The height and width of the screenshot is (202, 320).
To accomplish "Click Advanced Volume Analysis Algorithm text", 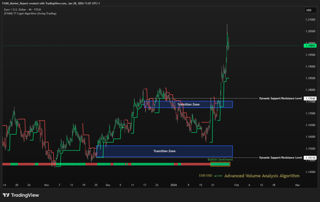I will (x=262, y=176).
